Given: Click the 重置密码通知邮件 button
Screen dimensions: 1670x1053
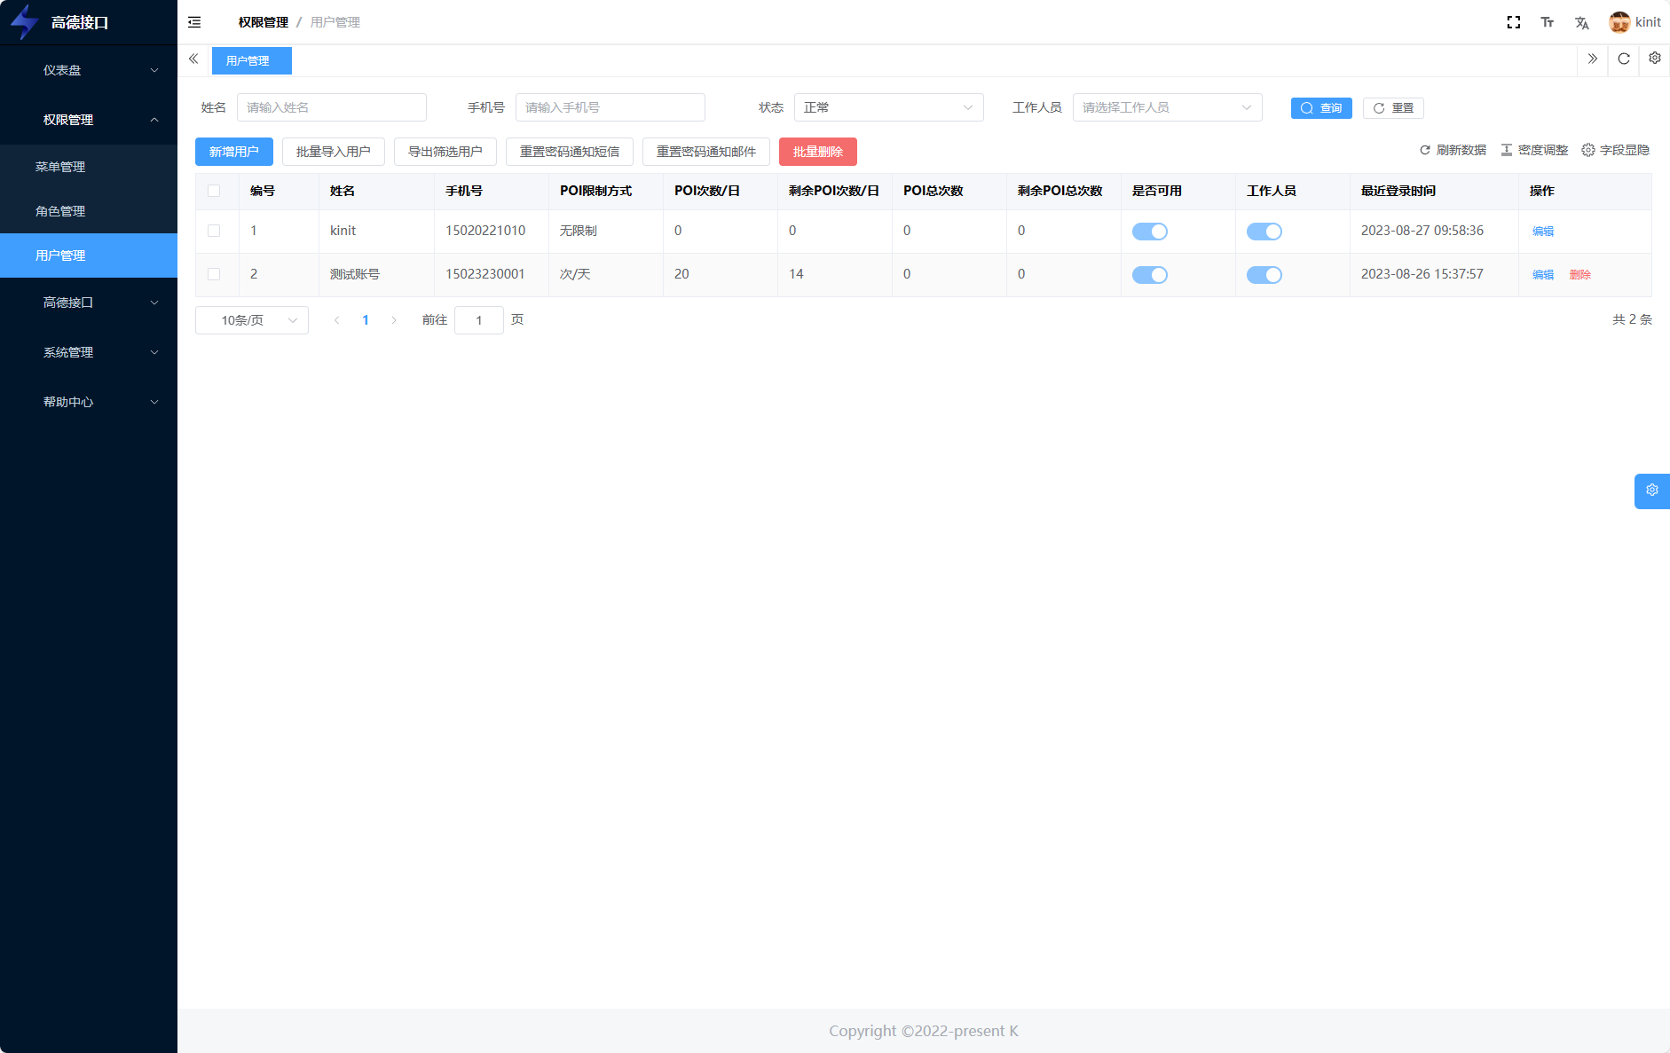Looking at the screenshot, I should tap(706, 152).
